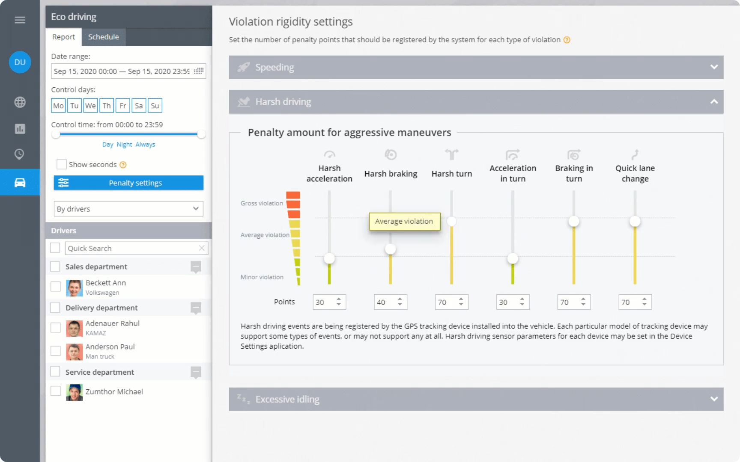Viewport: 740px width, 462px height.
Task: Expand the Speeding section
Action: point(714,67)
